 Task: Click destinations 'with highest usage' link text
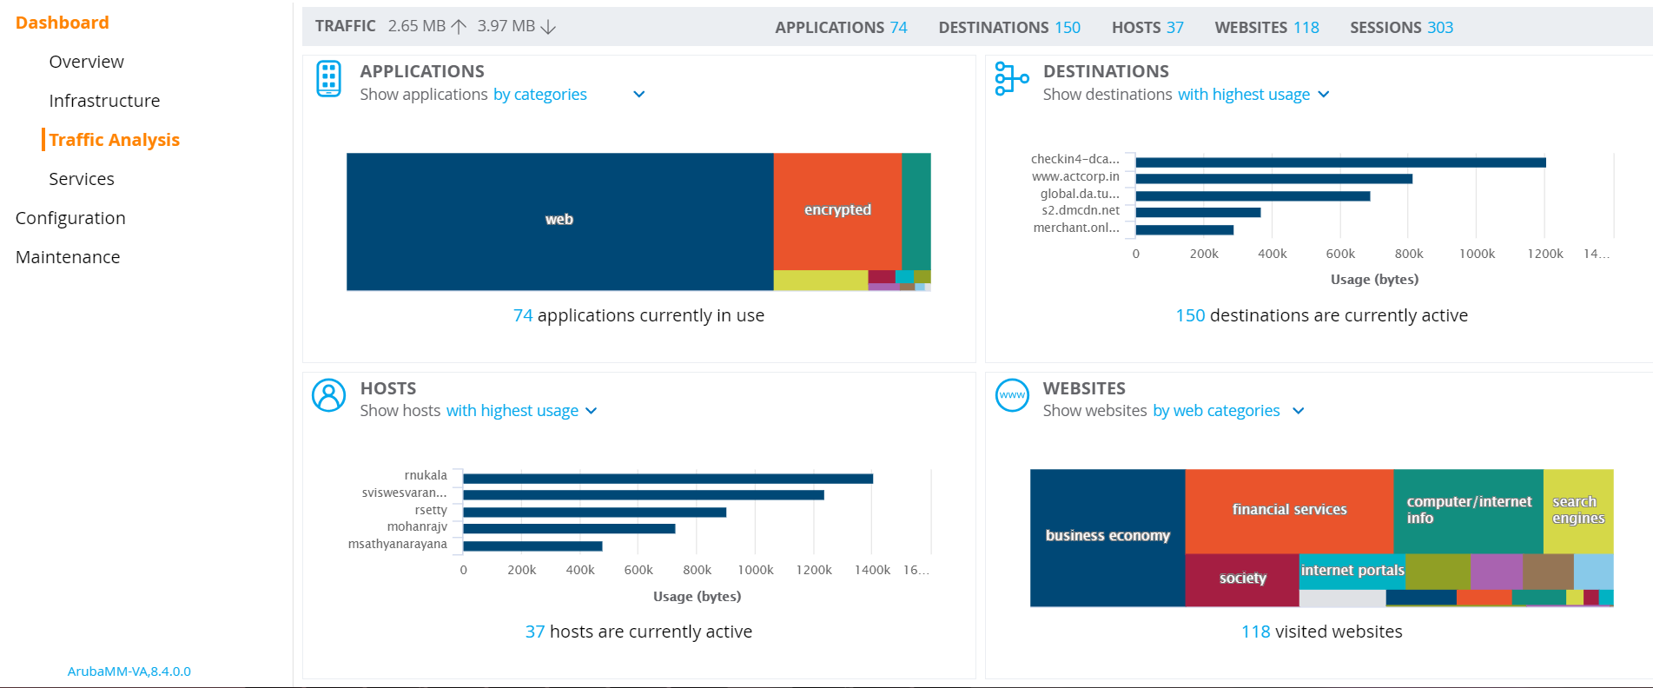point(1244,95)
